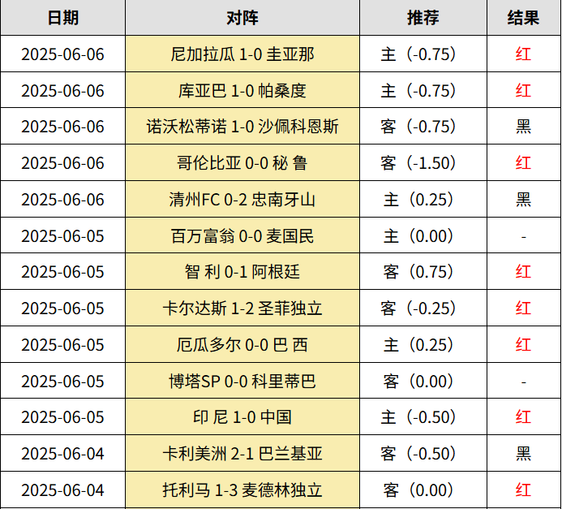Select the match 印尼 1-0 中国
562x509 pixels.
pyautogui.click(x=242, y=417)
